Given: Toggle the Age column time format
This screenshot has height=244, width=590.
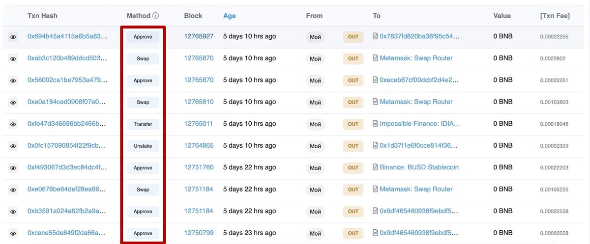Looking at the screenshot, I should [x=229, y=16].
